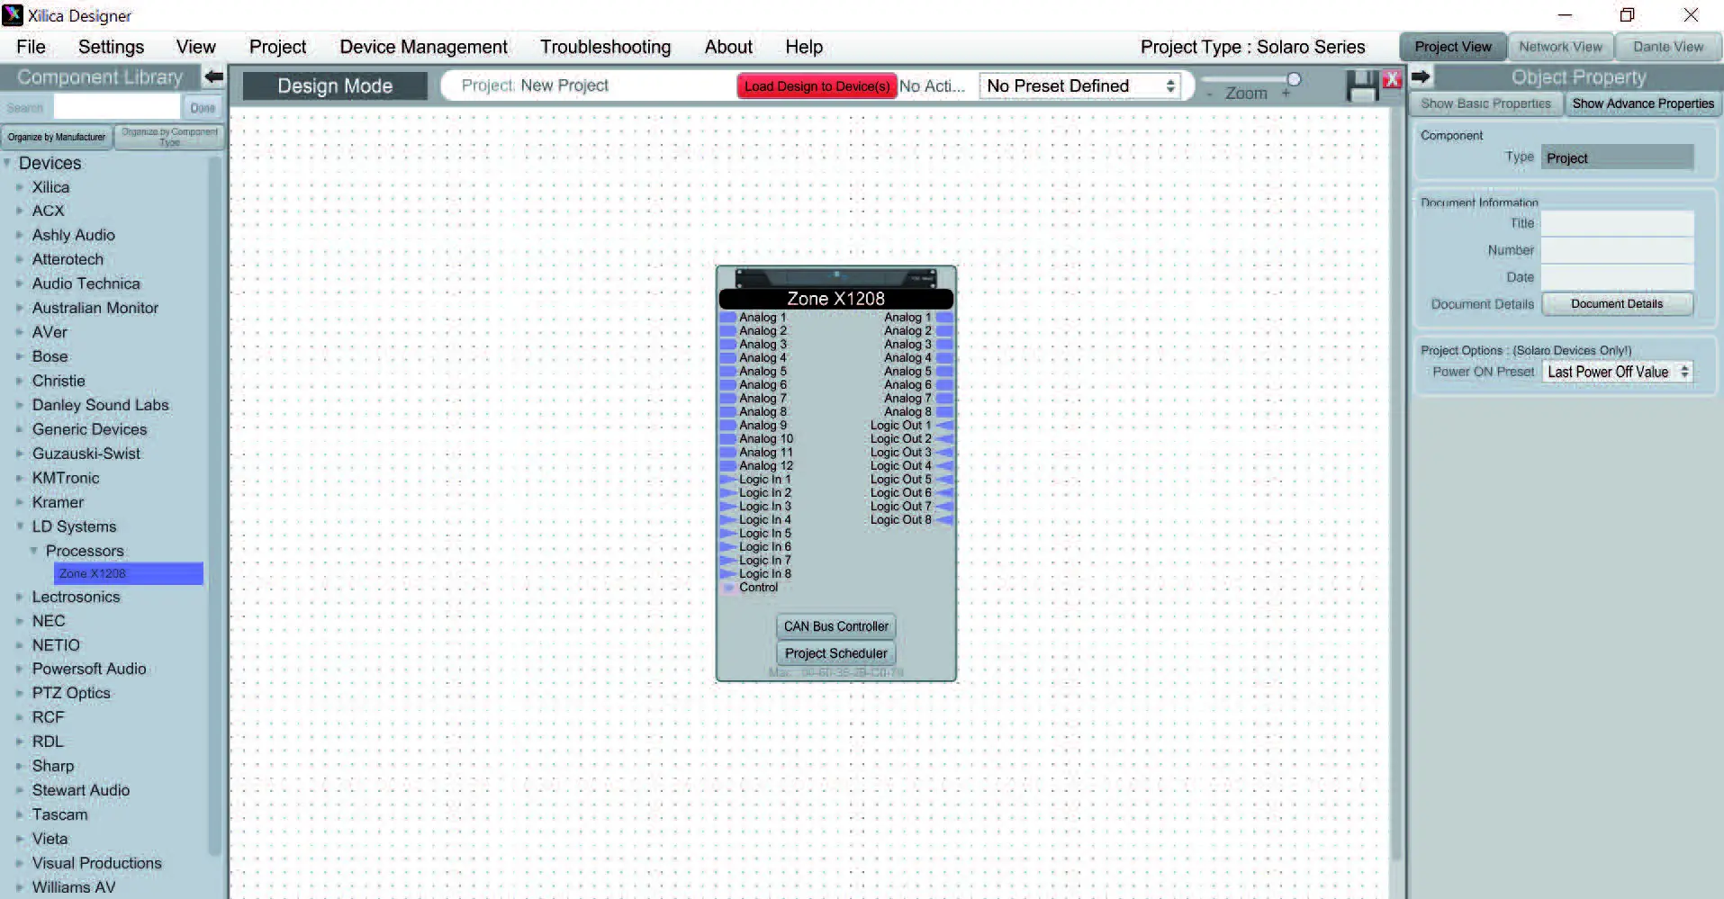Click inside the component Search field

116,106
